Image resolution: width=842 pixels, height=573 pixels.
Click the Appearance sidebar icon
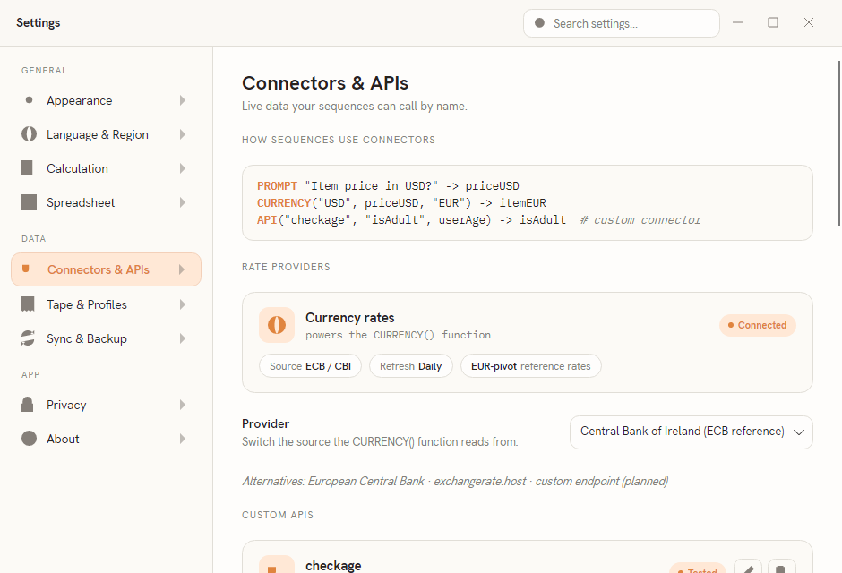click(x=29, y=100)
